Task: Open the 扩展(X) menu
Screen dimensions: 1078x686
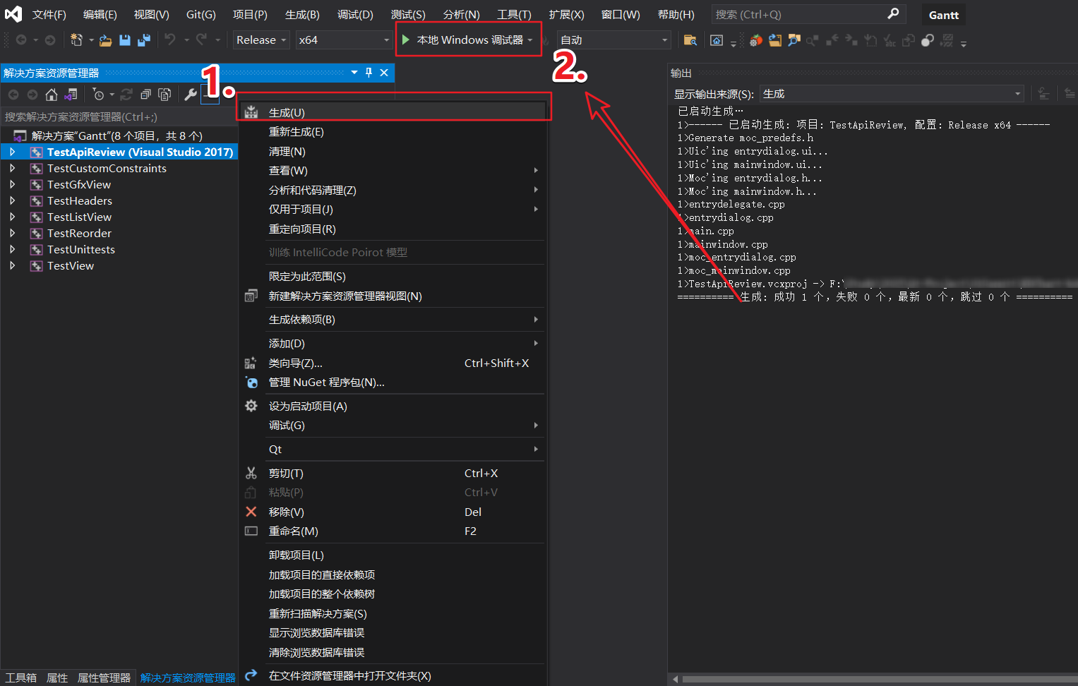Action: 567,14
